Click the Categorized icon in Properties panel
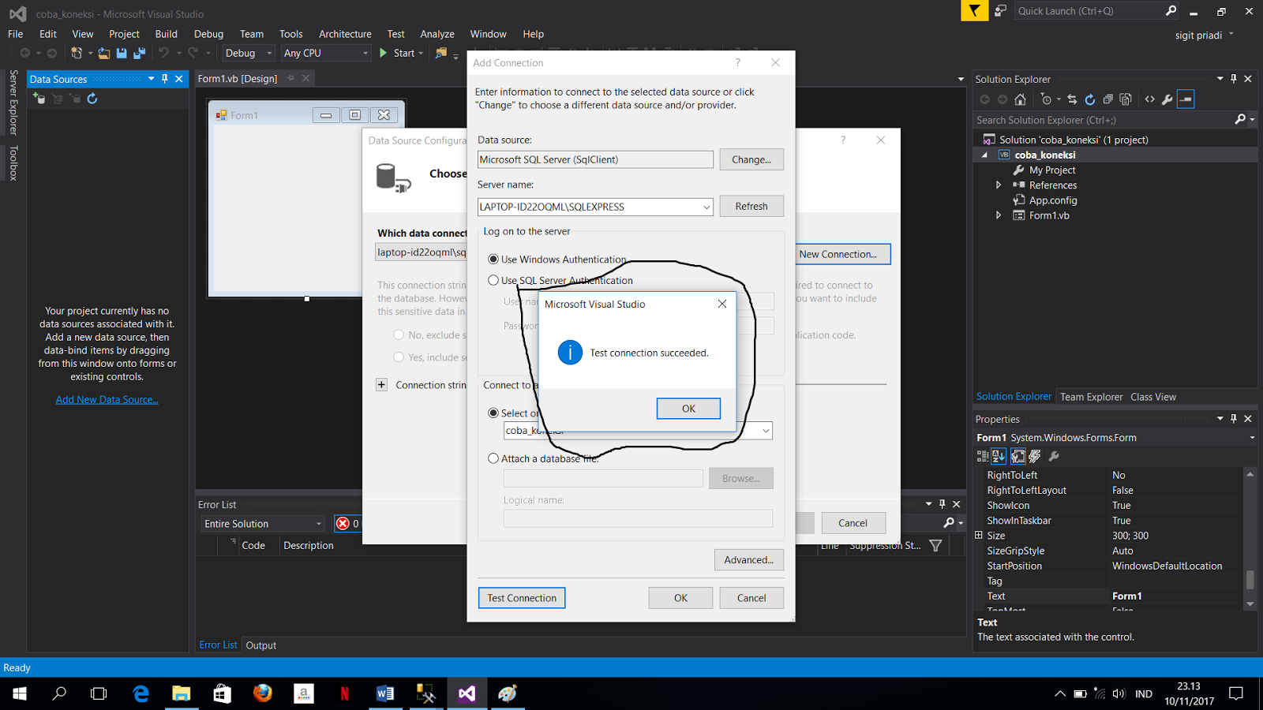 [x=983, y=456]
